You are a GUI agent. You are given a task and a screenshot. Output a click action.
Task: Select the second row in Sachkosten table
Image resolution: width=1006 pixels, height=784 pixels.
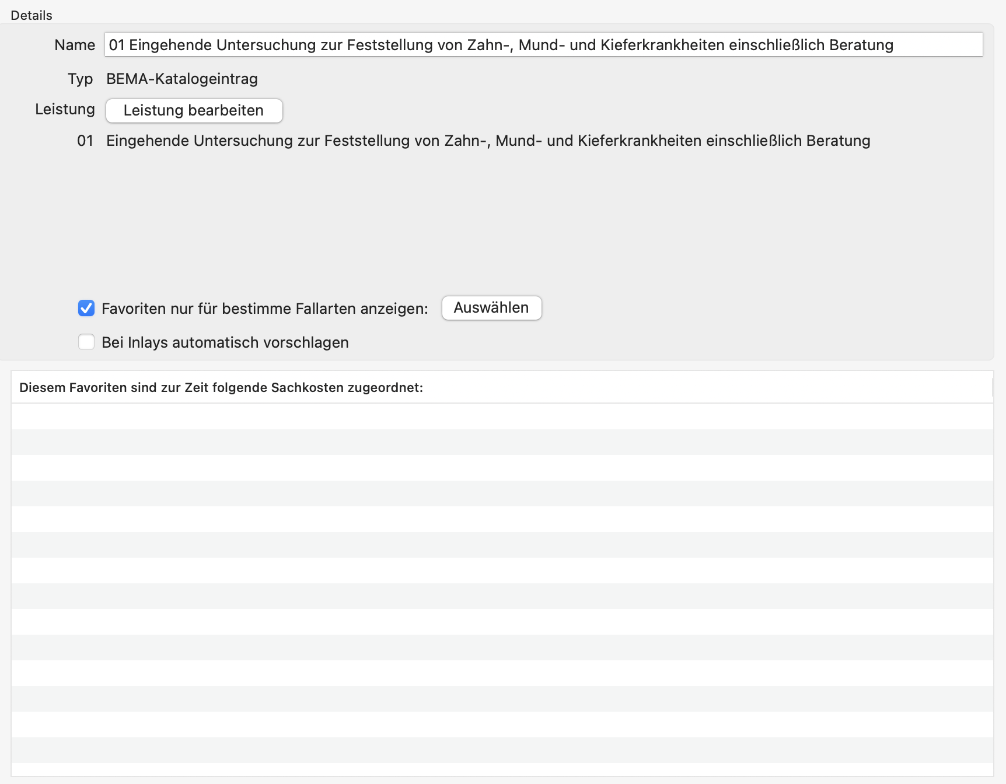(502, 442)
